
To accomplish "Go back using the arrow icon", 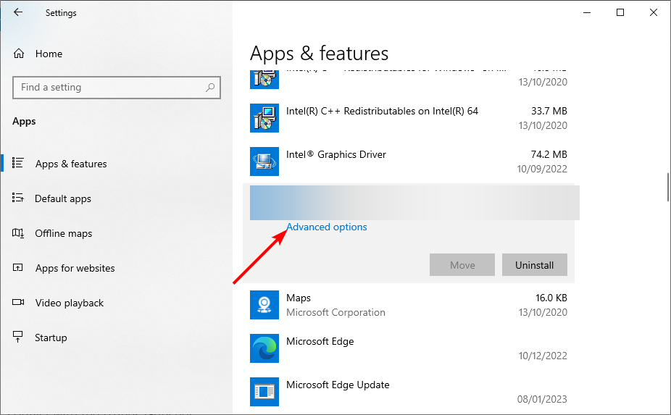I will click(x=18, y=12).
